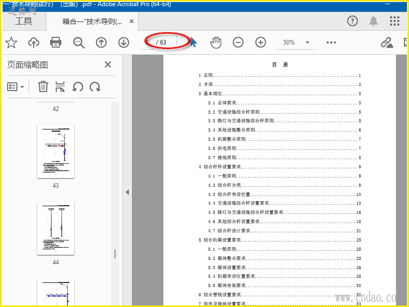Image resolution: width=409 pixels, height=307 pixels.
Task: Click contents entry 4.1 一般原则
Action: [284, 176]
